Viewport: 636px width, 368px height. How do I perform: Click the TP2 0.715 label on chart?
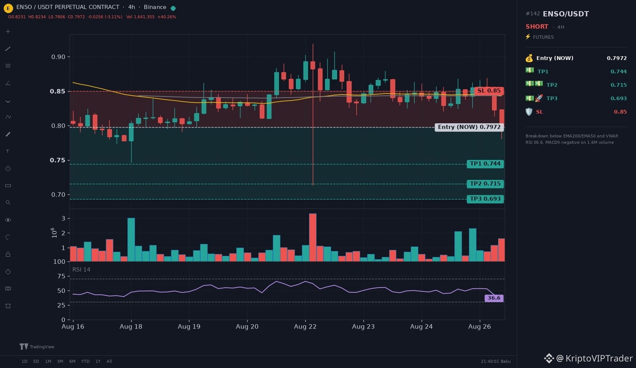pyautogui.click(x=485, y=184)
